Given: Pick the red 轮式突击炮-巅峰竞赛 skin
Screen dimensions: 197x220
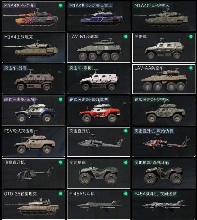Looking at the screenshot, I should point(99,111).
